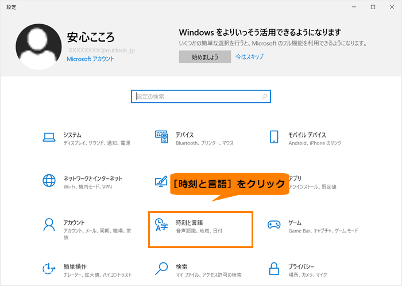This screenshot has width=402, height=286.
Task: Open the アカウント category title
Action: 74,223
